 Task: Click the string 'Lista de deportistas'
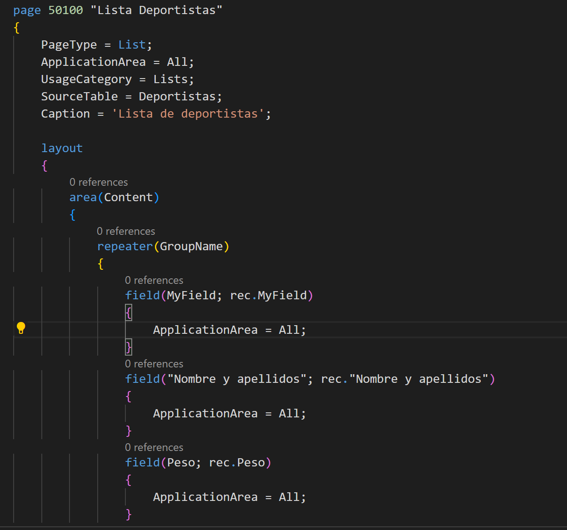point(188,114)
